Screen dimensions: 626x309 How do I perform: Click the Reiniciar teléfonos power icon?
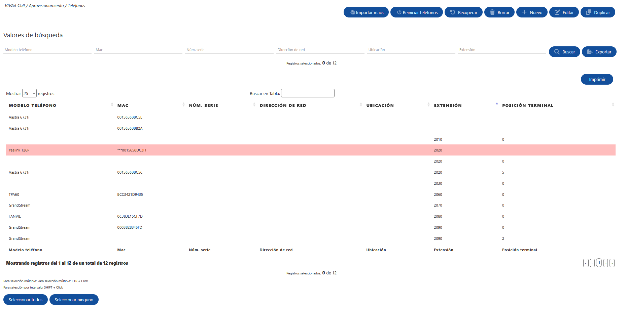point(399,12)
